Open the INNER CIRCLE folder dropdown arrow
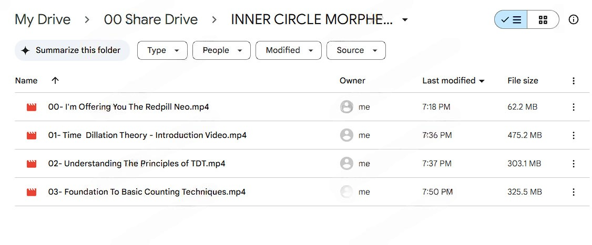This screenshot has width=592, height=245. tap(405, 20)
